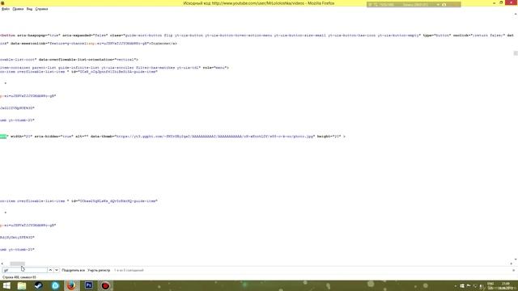The width and height of the screenshot is (518, 291).
Task: Click the vertical scrollbar up arrow
Action: tap(516, 15)
